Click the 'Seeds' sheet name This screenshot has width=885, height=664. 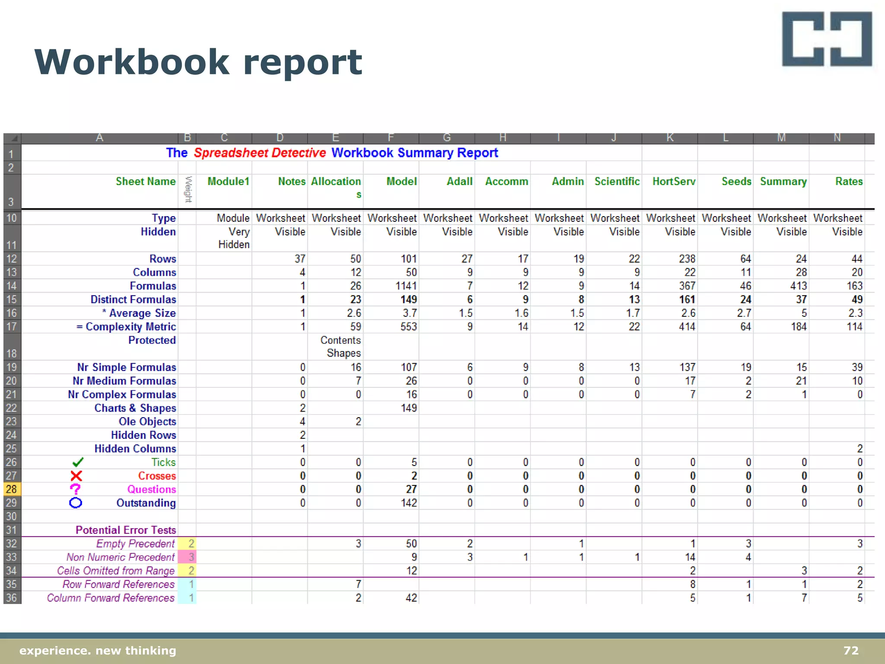pyautogui.click(x=736, y=181)
